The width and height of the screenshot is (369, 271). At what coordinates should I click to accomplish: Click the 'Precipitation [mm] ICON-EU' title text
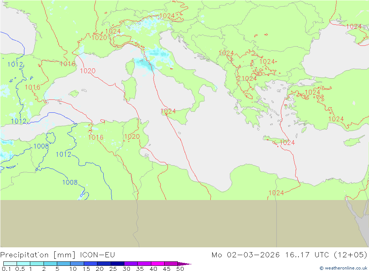[x=58, y=255]
